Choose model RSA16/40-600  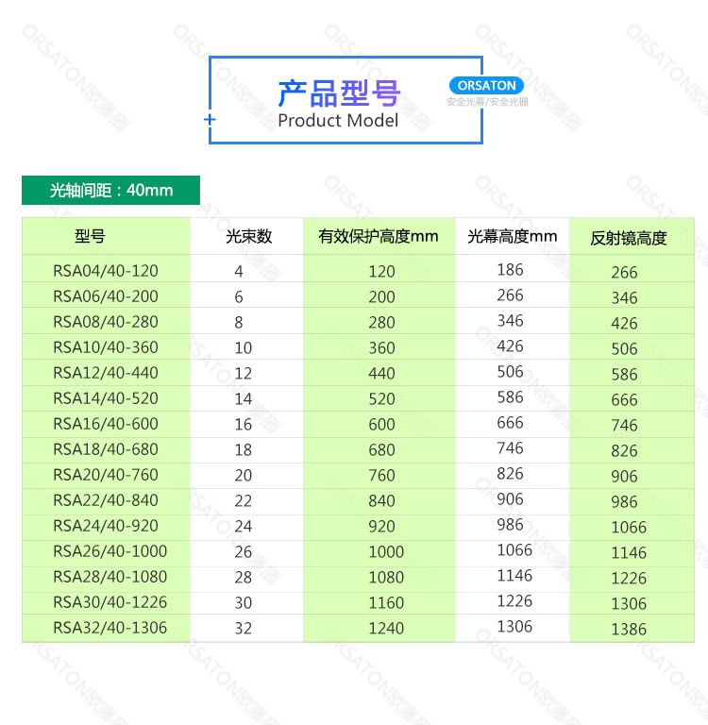[x=106, y=424]
